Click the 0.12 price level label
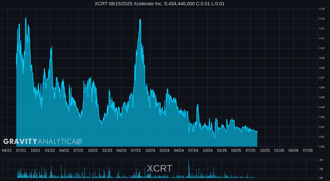The width and height of the screenshot is (330, 181). 322,29
